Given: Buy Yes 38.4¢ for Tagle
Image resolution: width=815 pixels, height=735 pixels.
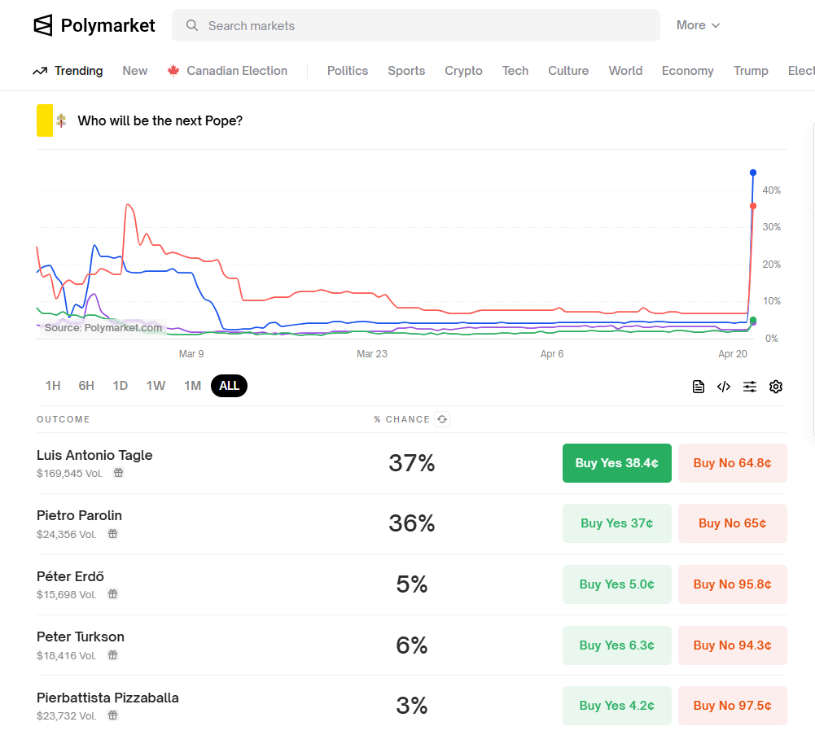Looking at the screenshot, I should 617,463.
